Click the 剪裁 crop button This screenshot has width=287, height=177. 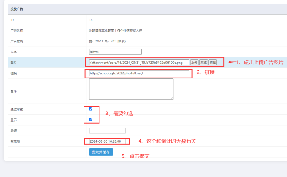coord(213,63)
